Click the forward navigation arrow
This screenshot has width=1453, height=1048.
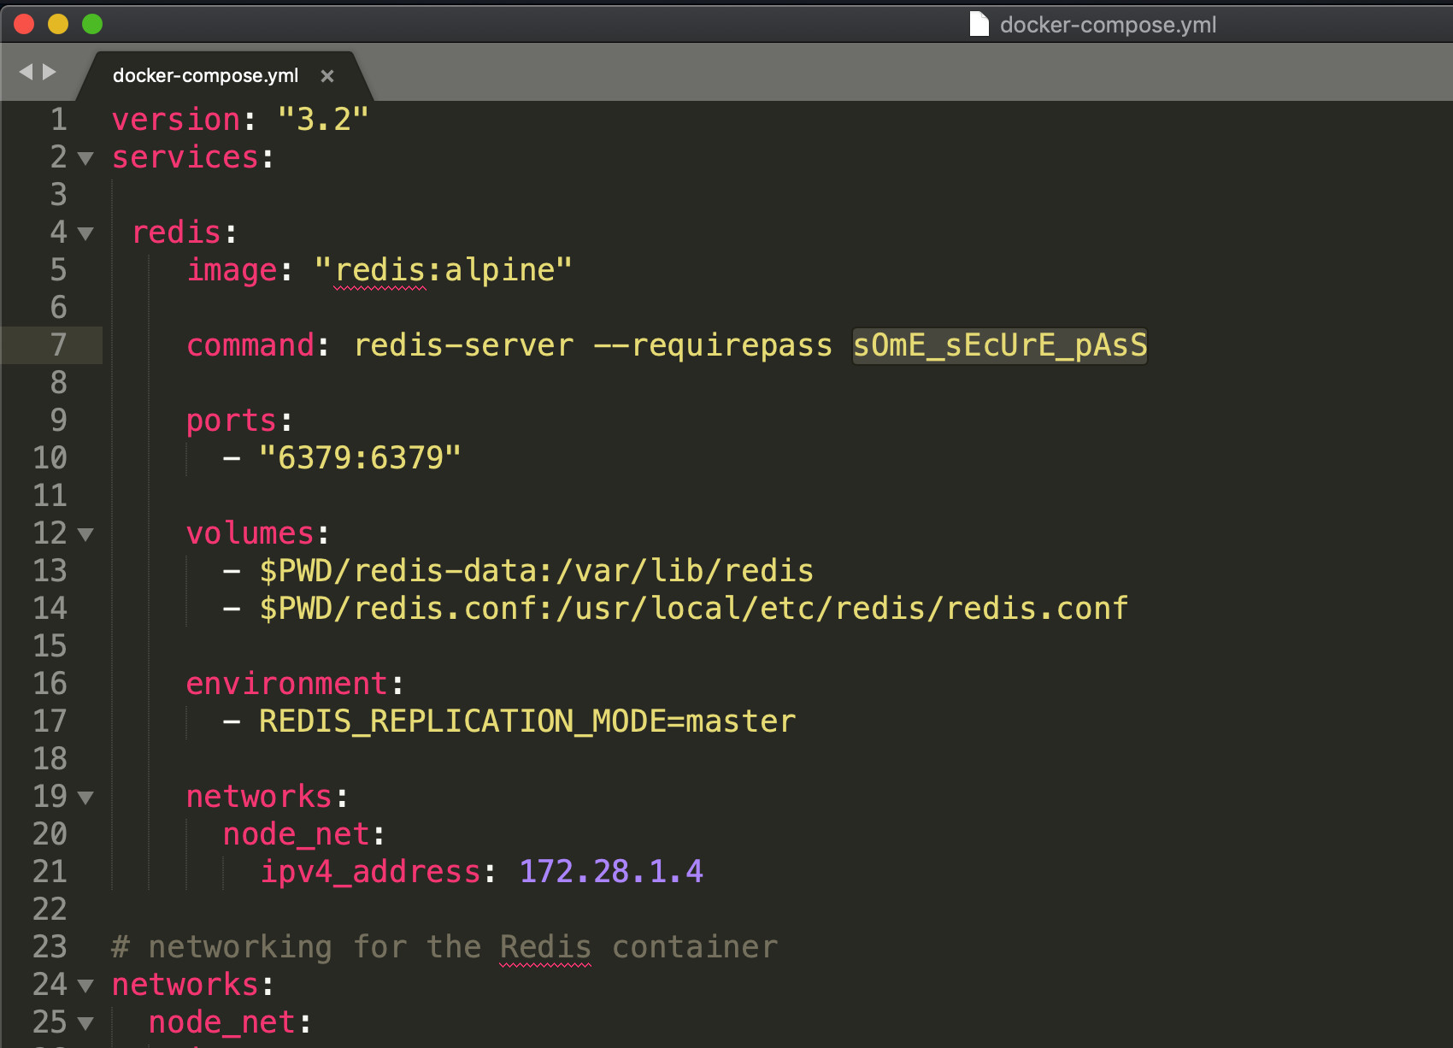pos(50,73)
